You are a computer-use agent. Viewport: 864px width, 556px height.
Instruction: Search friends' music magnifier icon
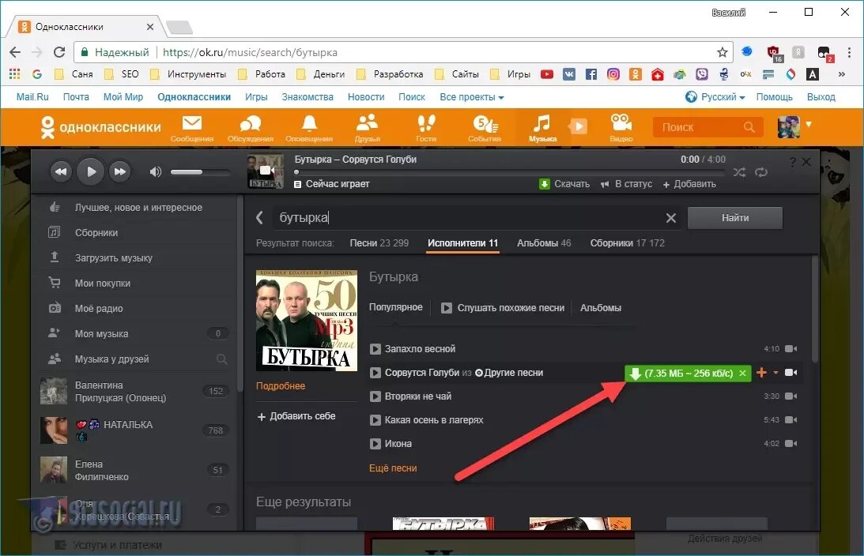221,359
